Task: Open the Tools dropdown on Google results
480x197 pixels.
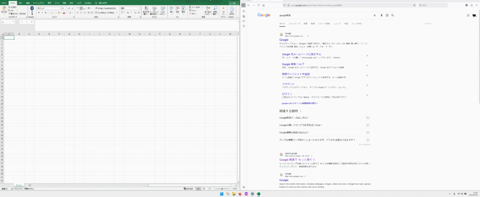Action: (x=428, y=23)
